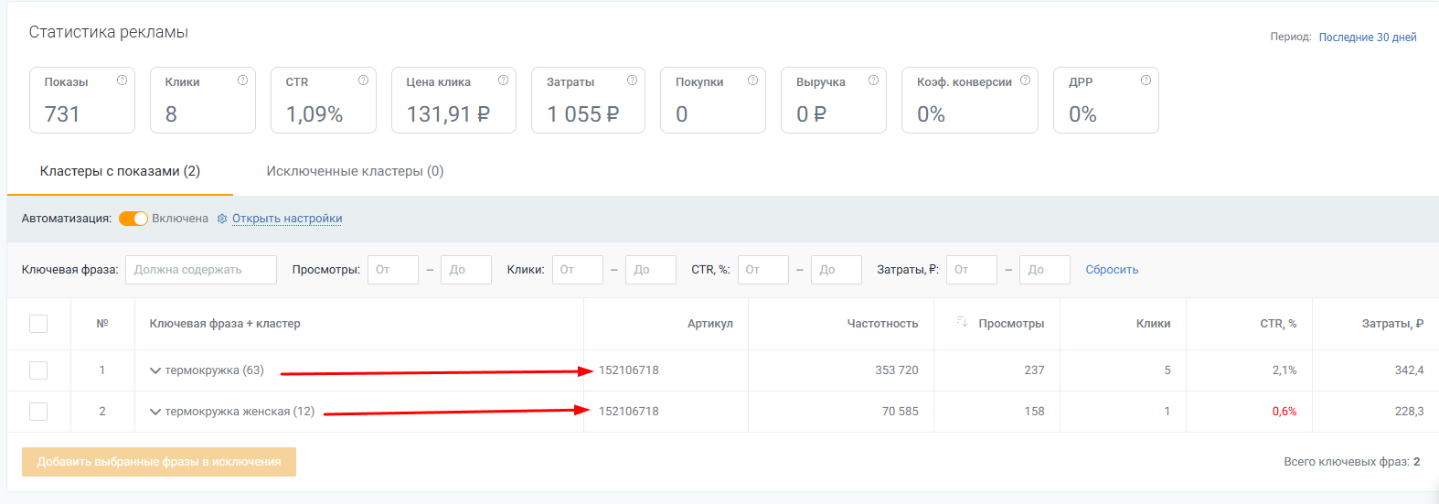The image size is (1439, 504).
Task: Click Открыть настройки link
Action: click(x=286, y=219)
